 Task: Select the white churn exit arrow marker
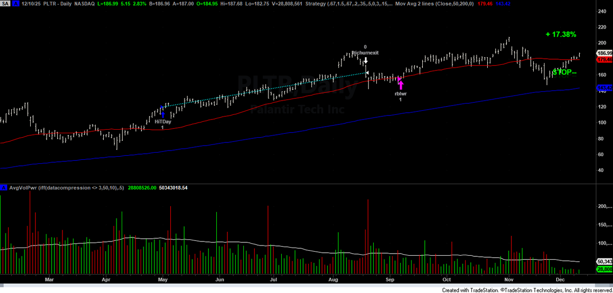tap(366, 60)
